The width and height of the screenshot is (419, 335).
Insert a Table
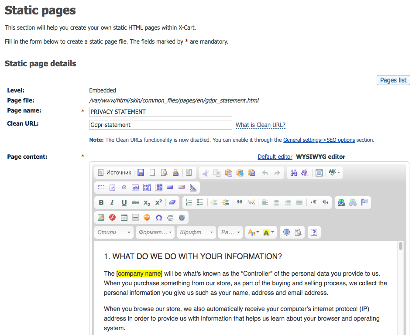pos(124,218)
